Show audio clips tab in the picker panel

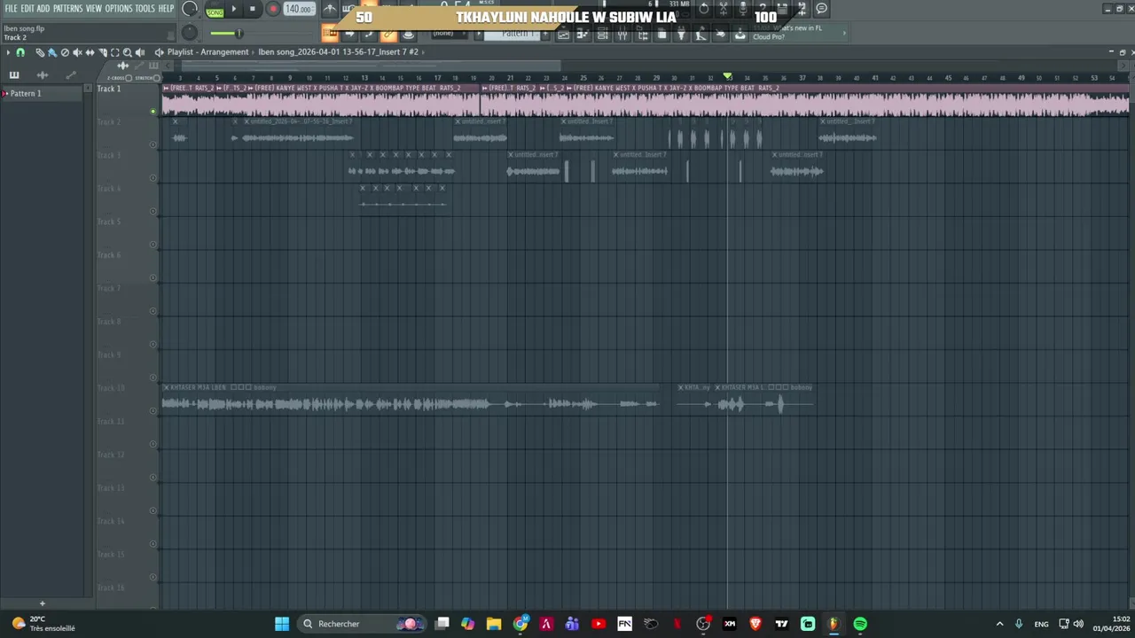pyautogui.click(x=43, y=75)
